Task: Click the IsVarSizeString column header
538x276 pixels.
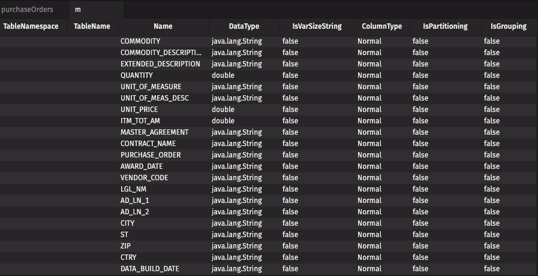Action: coord(317,26)
